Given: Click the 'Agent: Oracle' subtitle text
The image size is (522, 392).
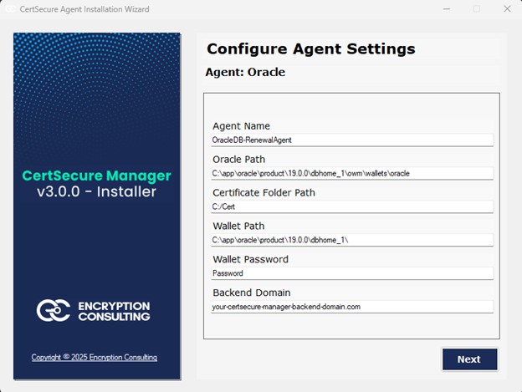Looking at the screenshot, I should (245, 72).
